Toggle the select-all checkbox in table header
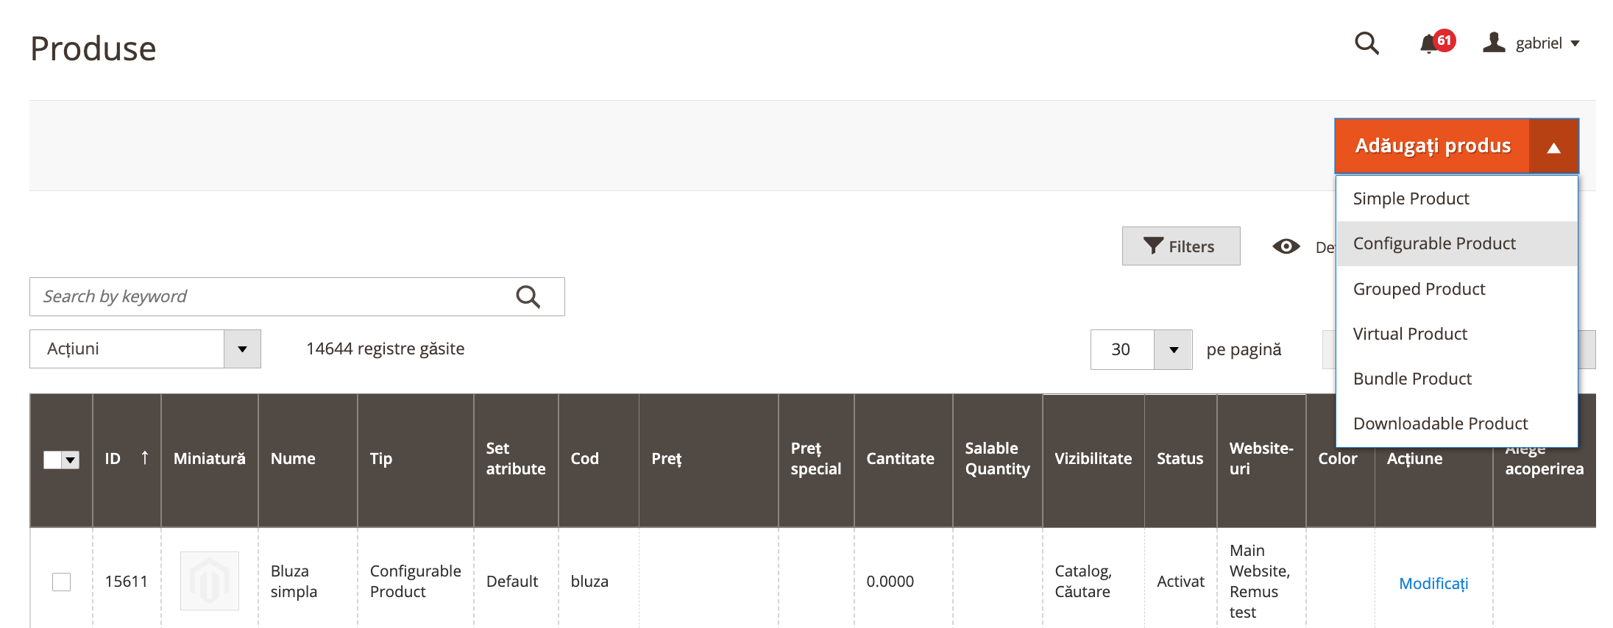The image size is (1613, 628). tap(53, 460)
